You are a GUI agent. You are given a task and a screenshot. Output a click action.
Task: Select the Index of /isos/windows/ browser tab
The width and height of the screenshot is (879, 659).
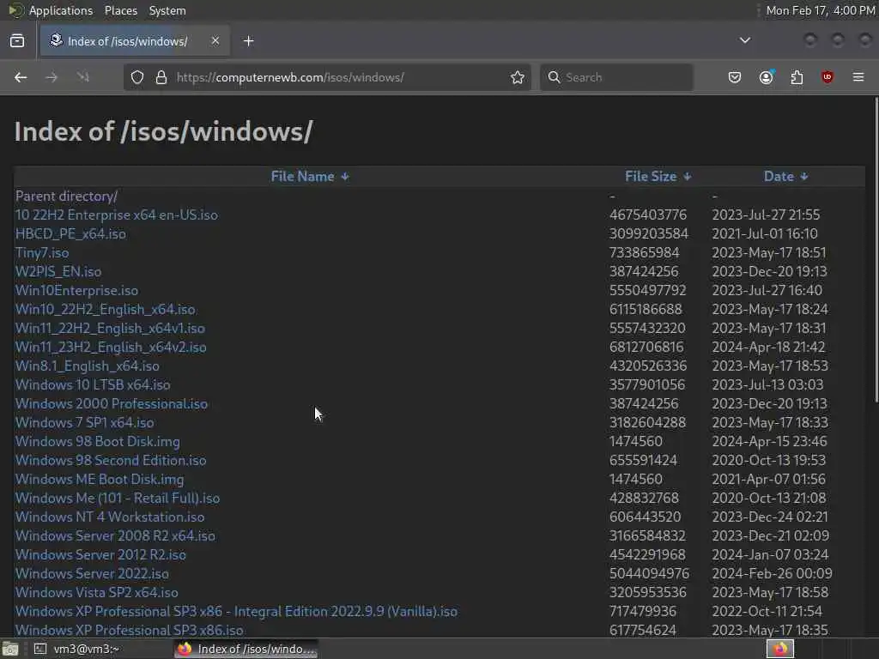click(x=135, y=41)
